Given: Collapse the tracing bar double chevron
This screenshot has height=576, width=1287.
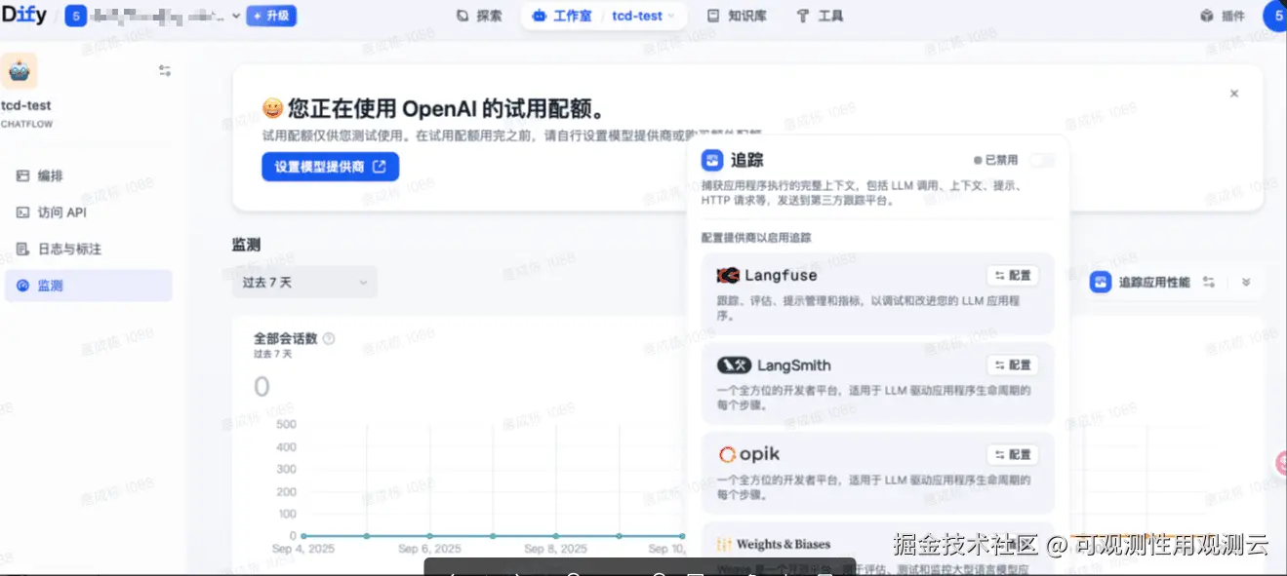Looking at the screenshot, I should coord(1246,283).
